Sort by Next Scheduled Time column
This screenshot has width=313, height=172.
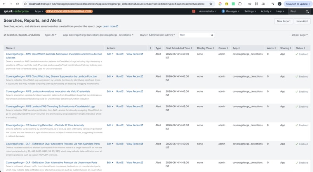point(179,48)
